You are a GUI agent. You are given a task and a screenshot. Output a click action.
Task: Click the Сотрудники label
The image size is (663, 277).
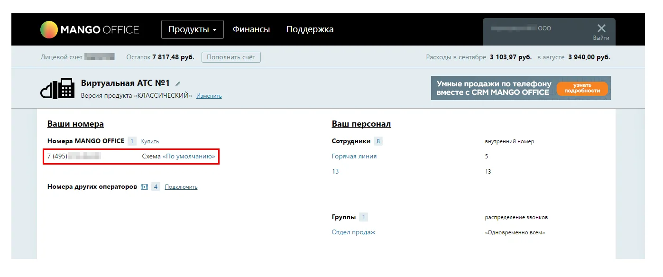point(351,141)
